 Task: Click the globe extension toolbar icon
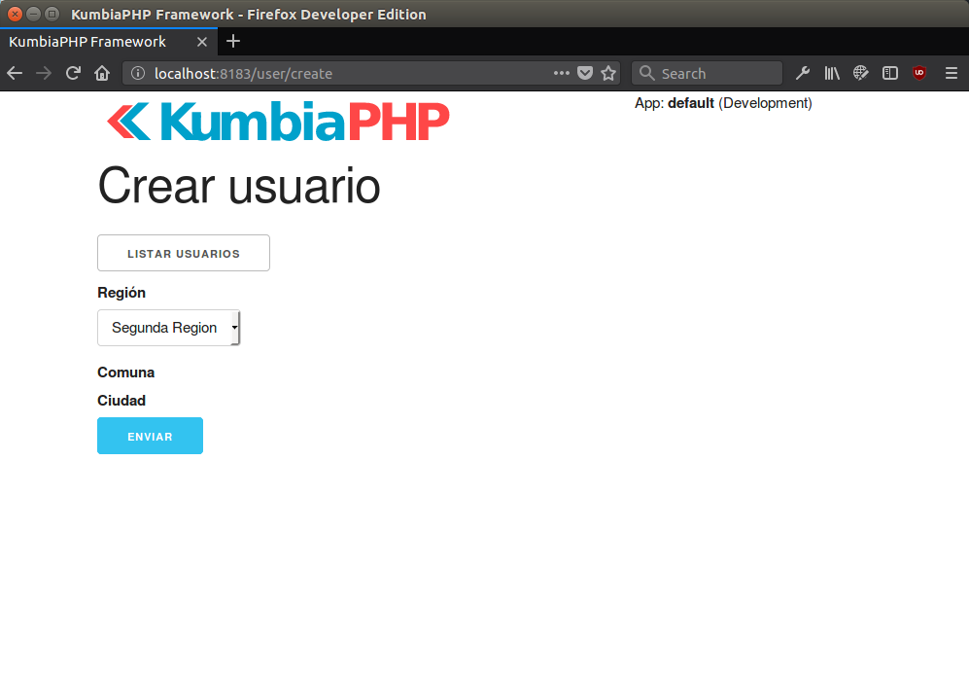pyautogui.click(x=861, y=74)
